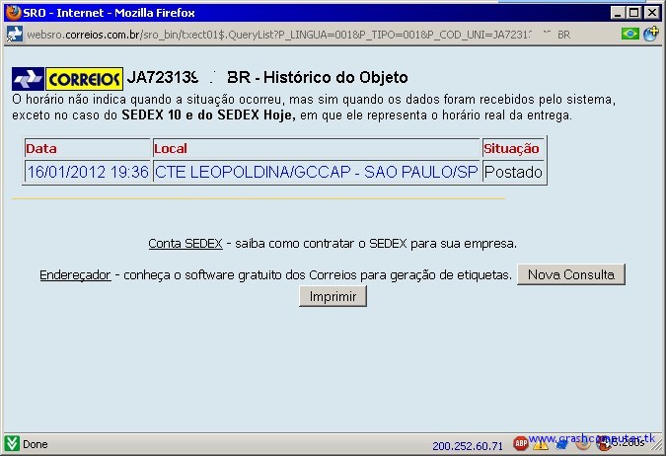Open the Conta SEDEX link
666x456 pixels.
[x=185, y=244]
